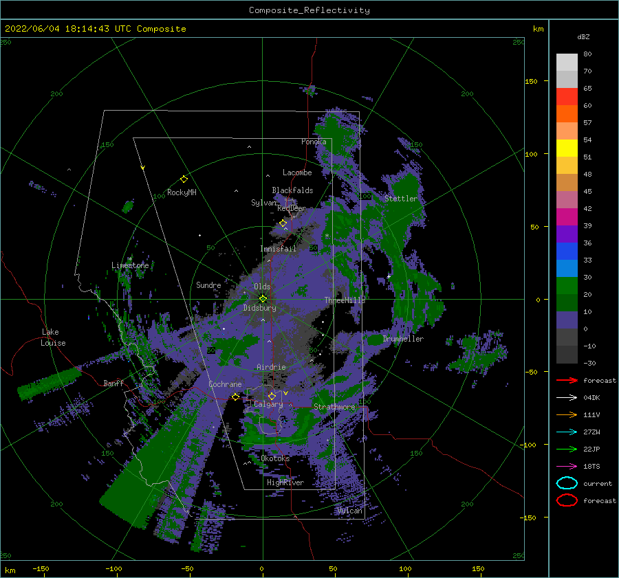The image size is (619, 578).
Task: Select the white 04DK arrow in the legend
Action: pyautogui.click(x=567, y=398)
